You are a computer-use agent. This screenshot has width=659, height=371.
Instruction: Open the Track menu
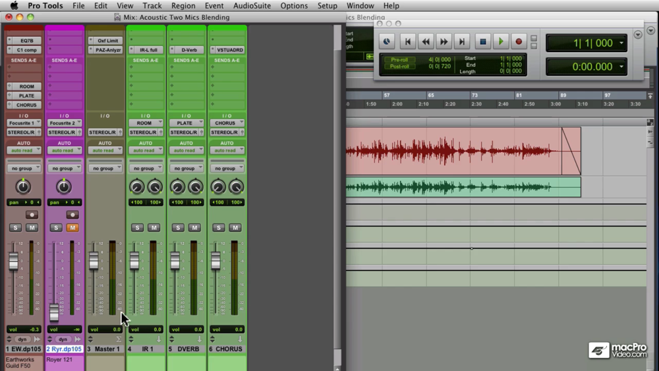(152, 5)
